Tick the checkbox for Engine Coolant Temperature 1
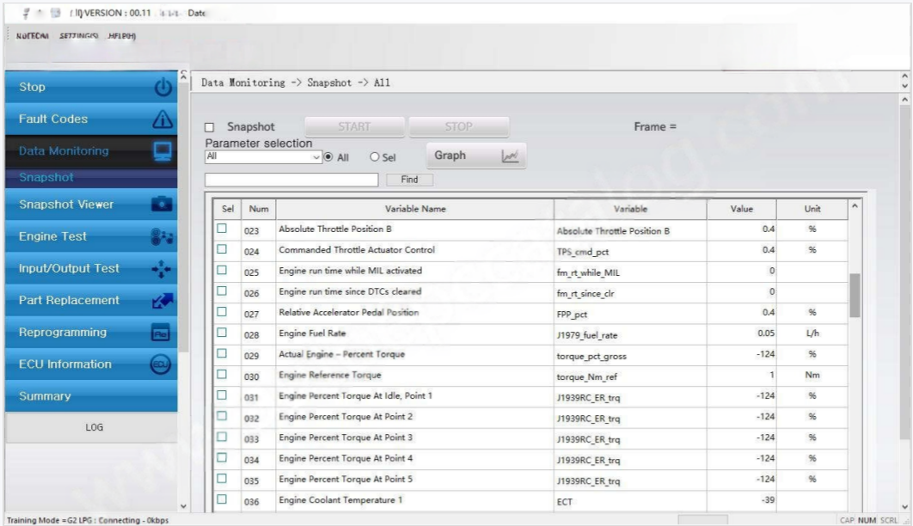This screenshot has width=913, height=526. pos(222,498)
